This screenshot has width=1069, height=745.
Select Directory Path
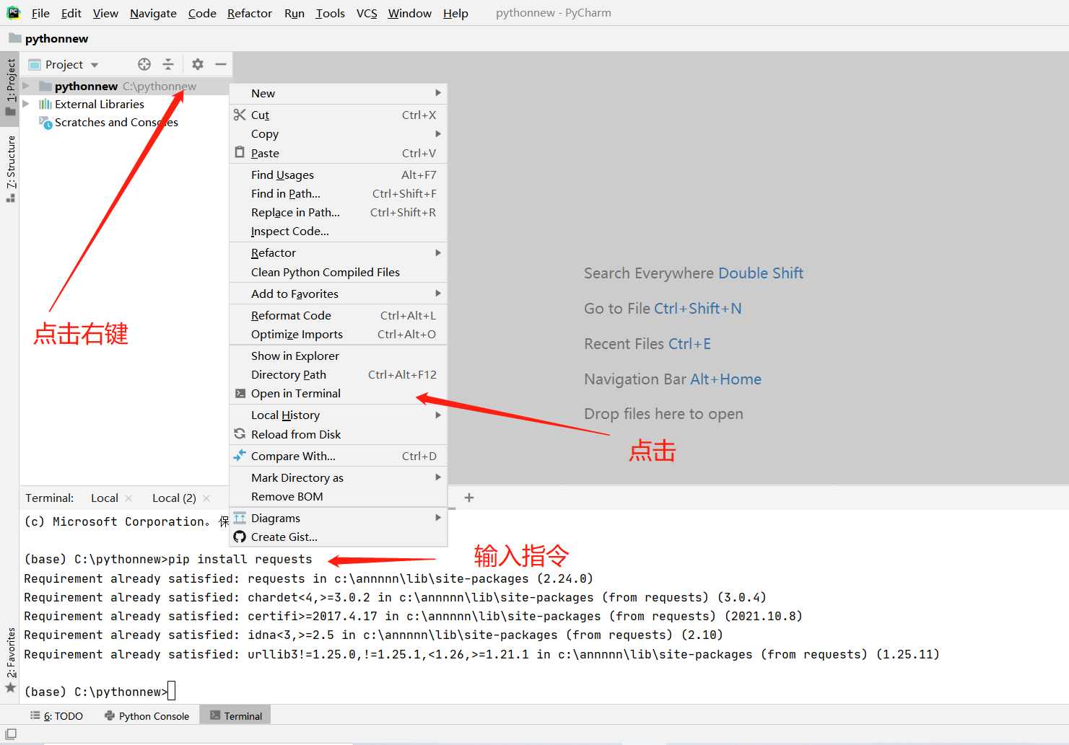pos(339,374)
